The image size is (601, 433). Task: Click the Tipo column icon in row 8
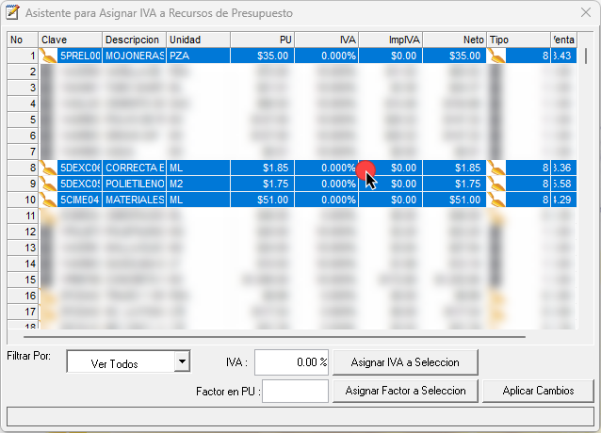pos(496,168)
